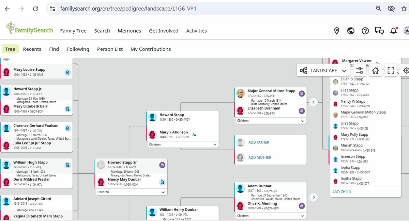Go to home person in tree
Image resolution: width=409 pixels, height=221 pixels.
click(x=375, y=70)
